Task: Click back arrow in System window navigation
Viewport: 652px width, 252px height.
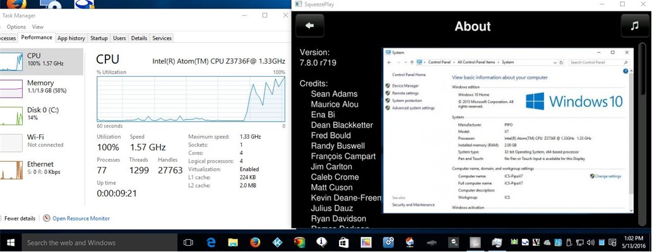Action: pyautogui.click(x=389, y=62)
